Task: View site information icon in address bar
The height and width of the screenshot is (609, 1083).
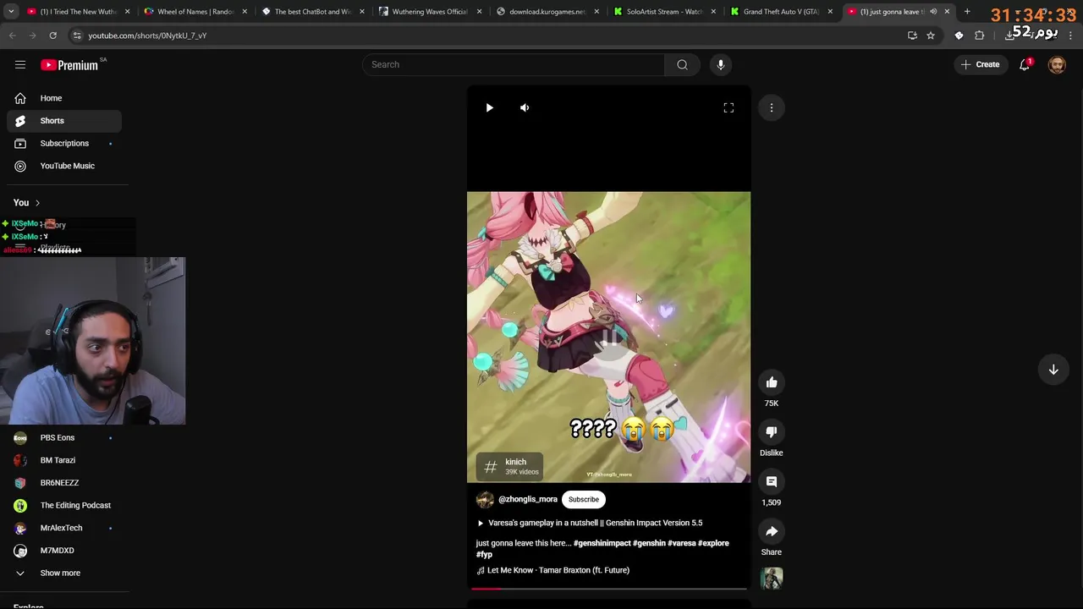Action: [x=77, y=36]
